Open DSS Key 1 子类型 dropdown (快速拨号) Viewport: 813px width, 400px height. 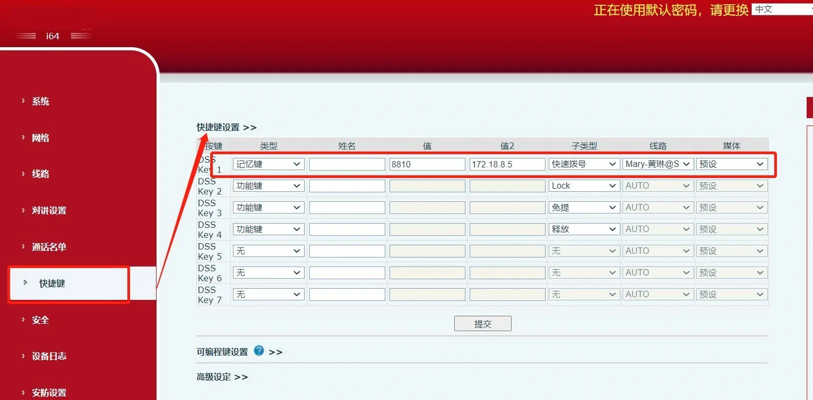[x=584, y=164]
